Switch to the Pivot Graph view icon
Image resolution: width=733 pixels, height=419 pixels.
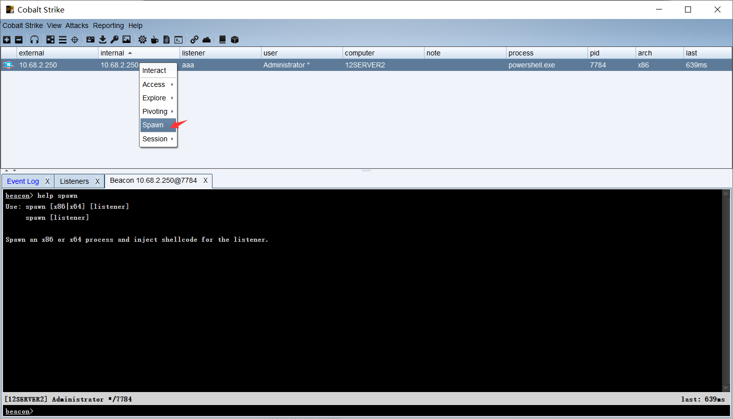50,39
